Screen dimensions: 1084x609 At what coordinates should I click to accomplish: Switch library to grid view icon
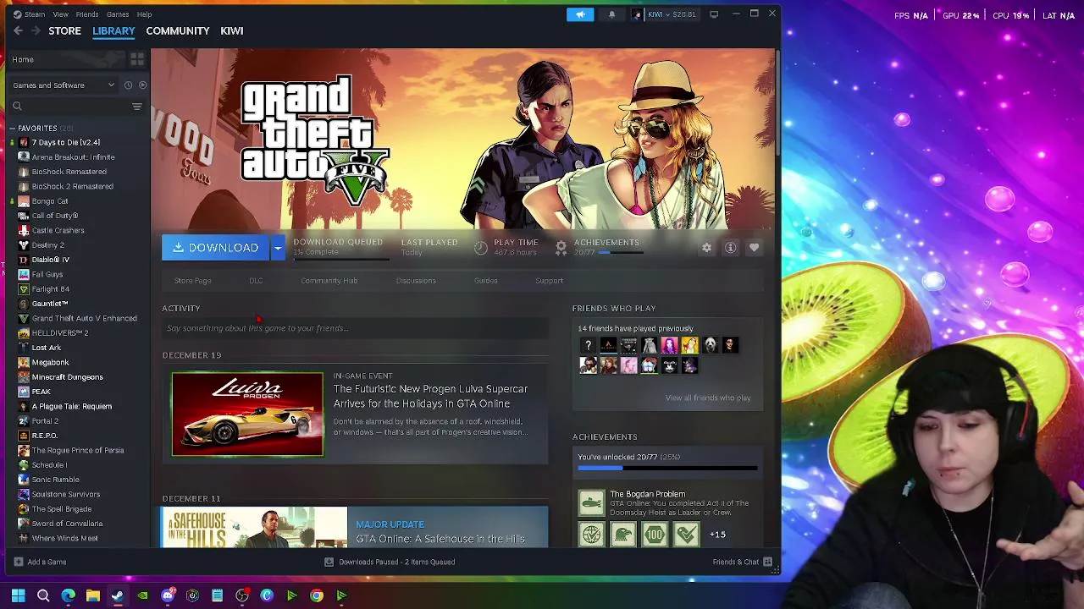[136, 59]
